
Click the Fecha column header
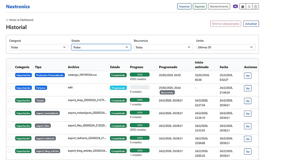(224, 67)
